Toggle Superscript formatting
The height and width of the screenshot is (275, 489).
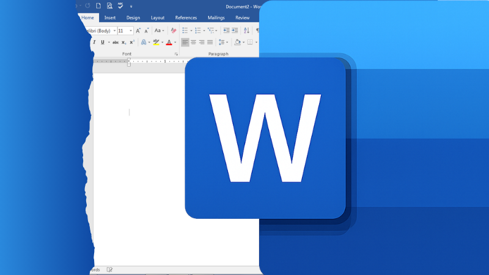[132, 42]
